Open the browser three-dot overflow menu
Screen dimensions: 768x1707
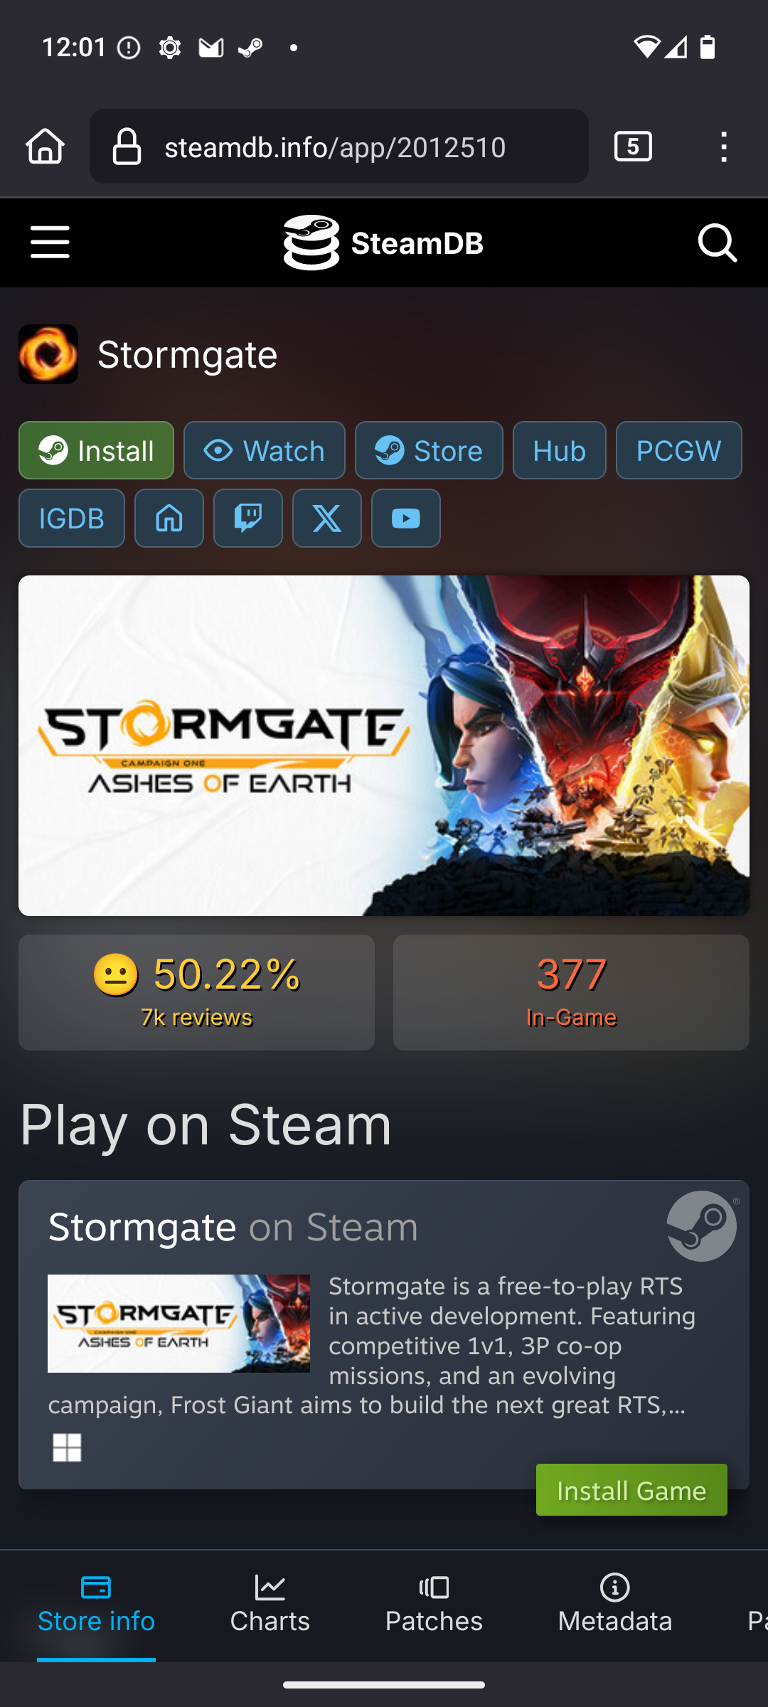pyautogui.click(x=724, y=147)
